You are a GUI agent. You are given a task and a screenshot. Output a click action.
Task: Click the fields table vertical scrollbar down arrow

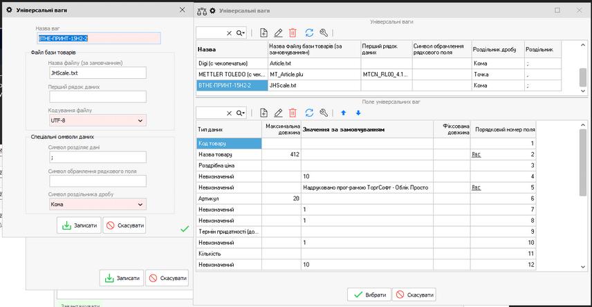[x=582, y=267]
